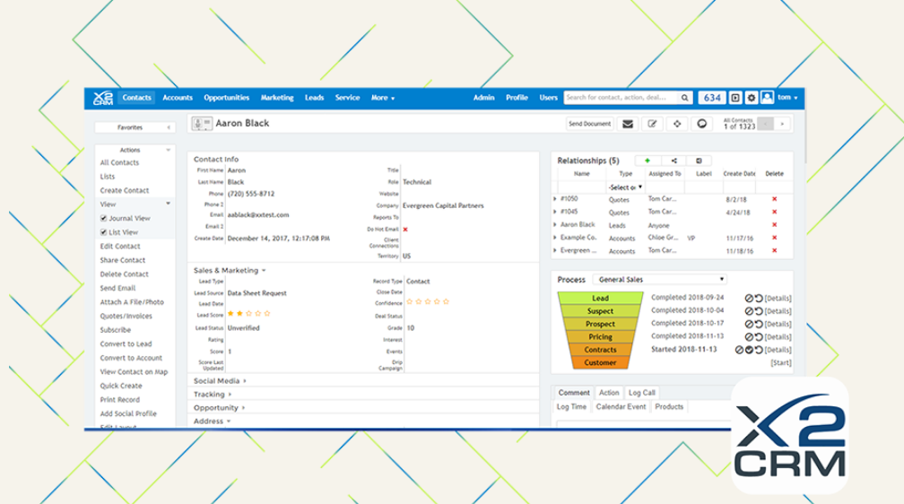Delete the #1045 relationship

[x=774, y=212]
